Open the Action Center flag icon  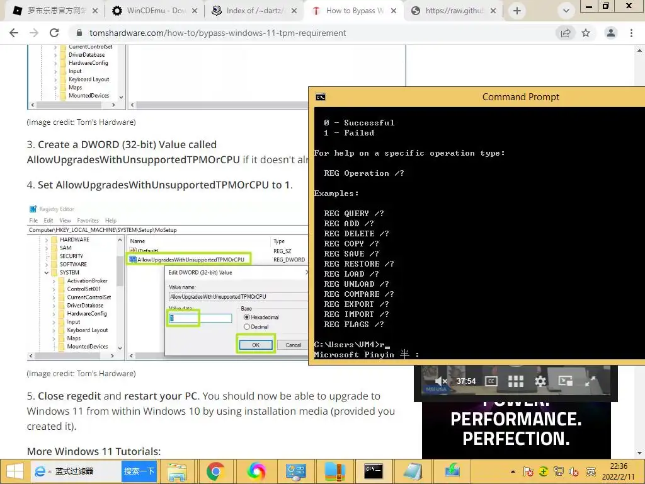click(528, 471)
